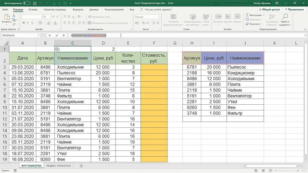Switch to the Вставка ribbon tab
The height and width of the screenshot is (173, 308).
33,10
